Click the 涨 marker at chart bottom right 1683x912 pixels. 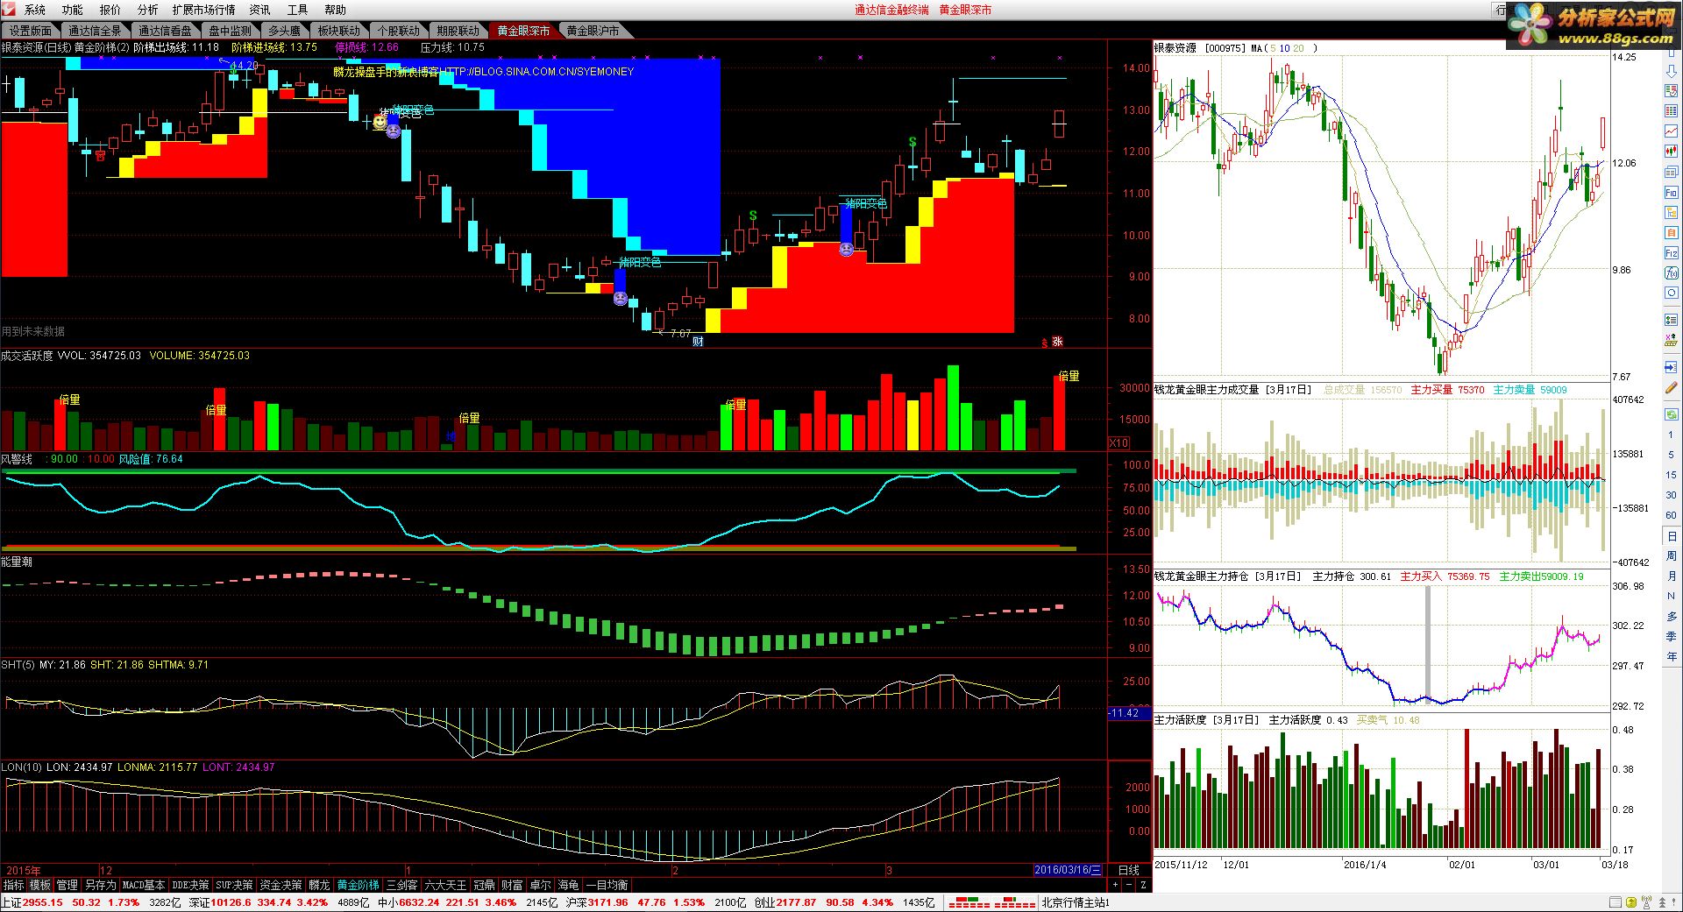pos(1058,342)
